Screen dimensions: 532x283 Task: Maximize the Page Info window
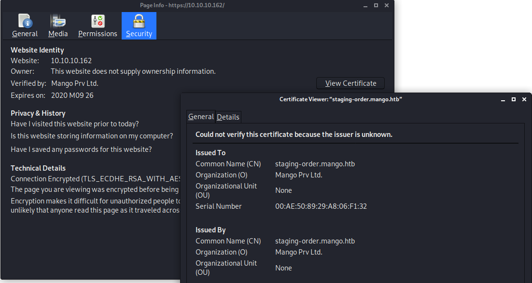(376, 5)
